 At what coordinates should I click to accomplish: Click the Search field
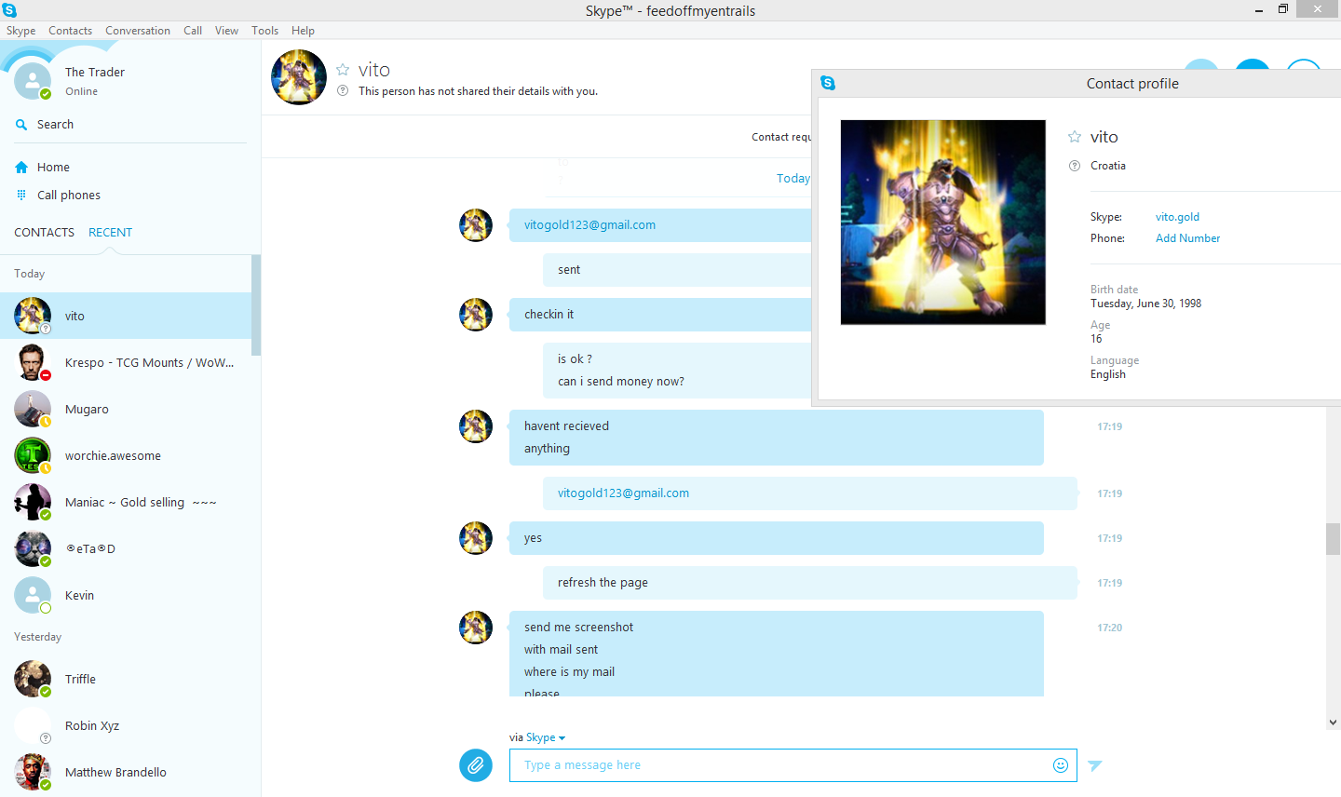[130, 125]
